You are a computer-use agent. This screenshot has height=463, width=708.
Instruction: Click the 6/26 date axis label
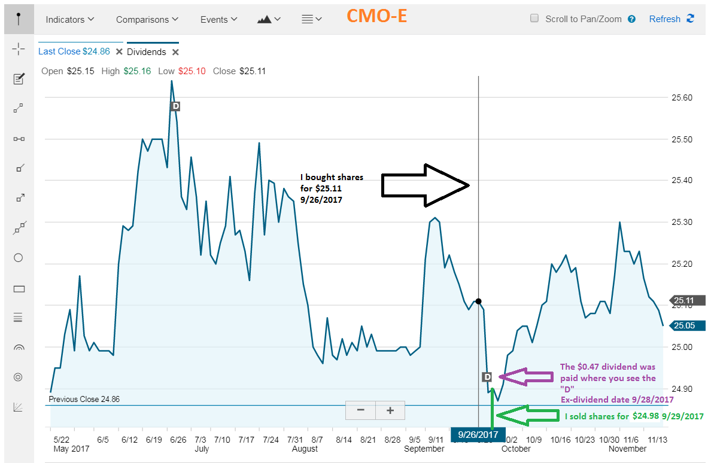(178, 440)
